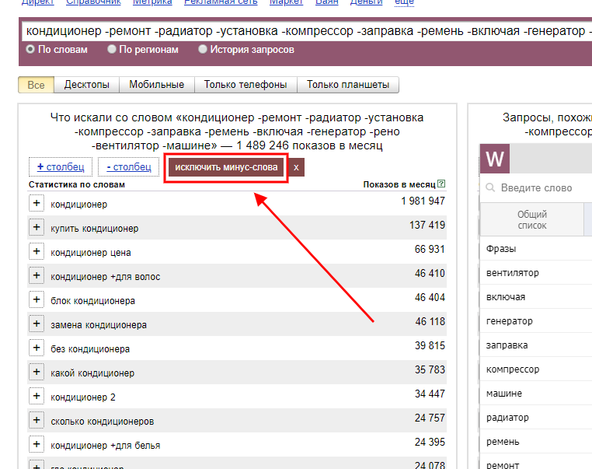Click the кондиционер keyword link
This screenshot has height=469, width=592.
pos(79,204)
